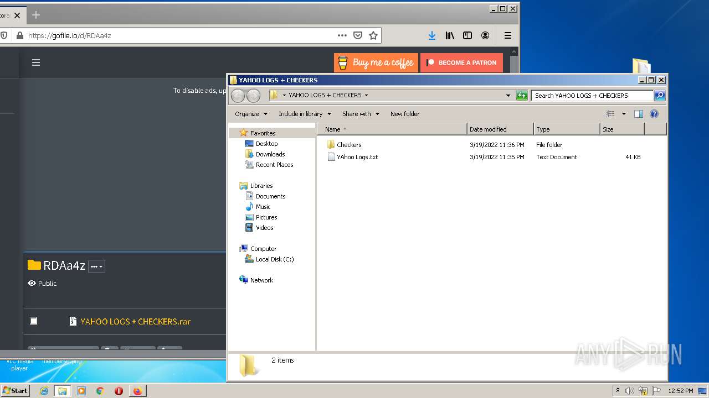The width and height of the screenshot is (709, 398).
Task: Click the YAHOO LOGS + CHECKERS.rar link
Action: click(x=135, y=321)
